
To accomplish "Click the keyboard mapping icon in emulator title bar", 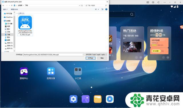I will [x=148, y=2].
